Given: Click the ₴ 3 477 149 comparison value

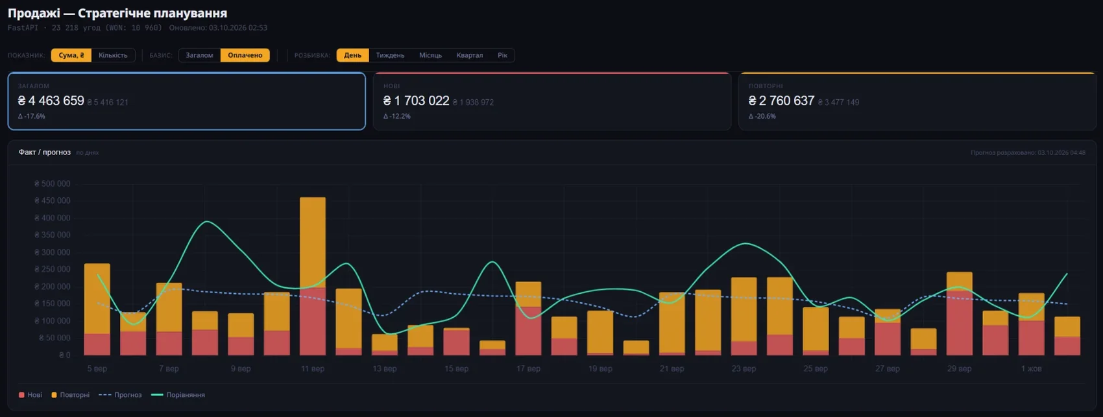Looking at the screenshot, I should click(x=838, y=102).
